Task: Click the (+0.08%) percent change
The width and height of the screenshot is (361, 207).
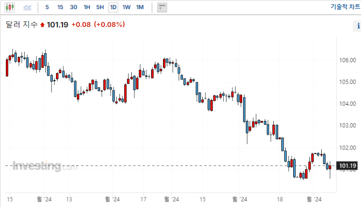Action: point(109,24)
